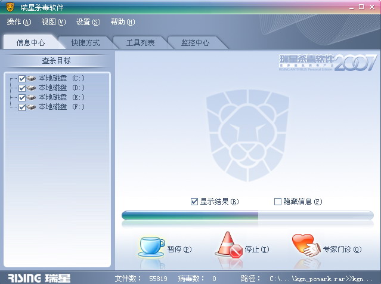Image resolution: width=381 pixels, height=284 pixels.
Task: Click the 瑞星杀毒软件 window title text
Action: 42,8
